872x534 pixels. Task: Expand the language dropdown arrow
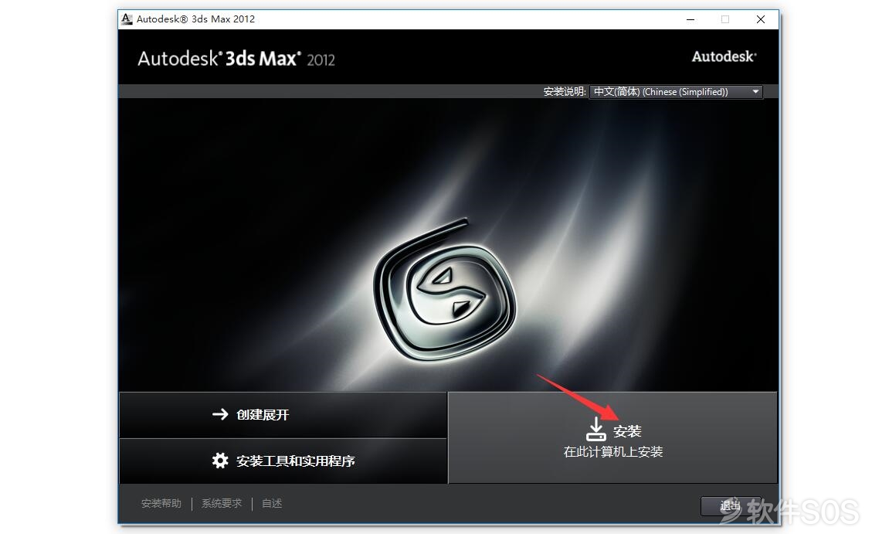point(756,92)
